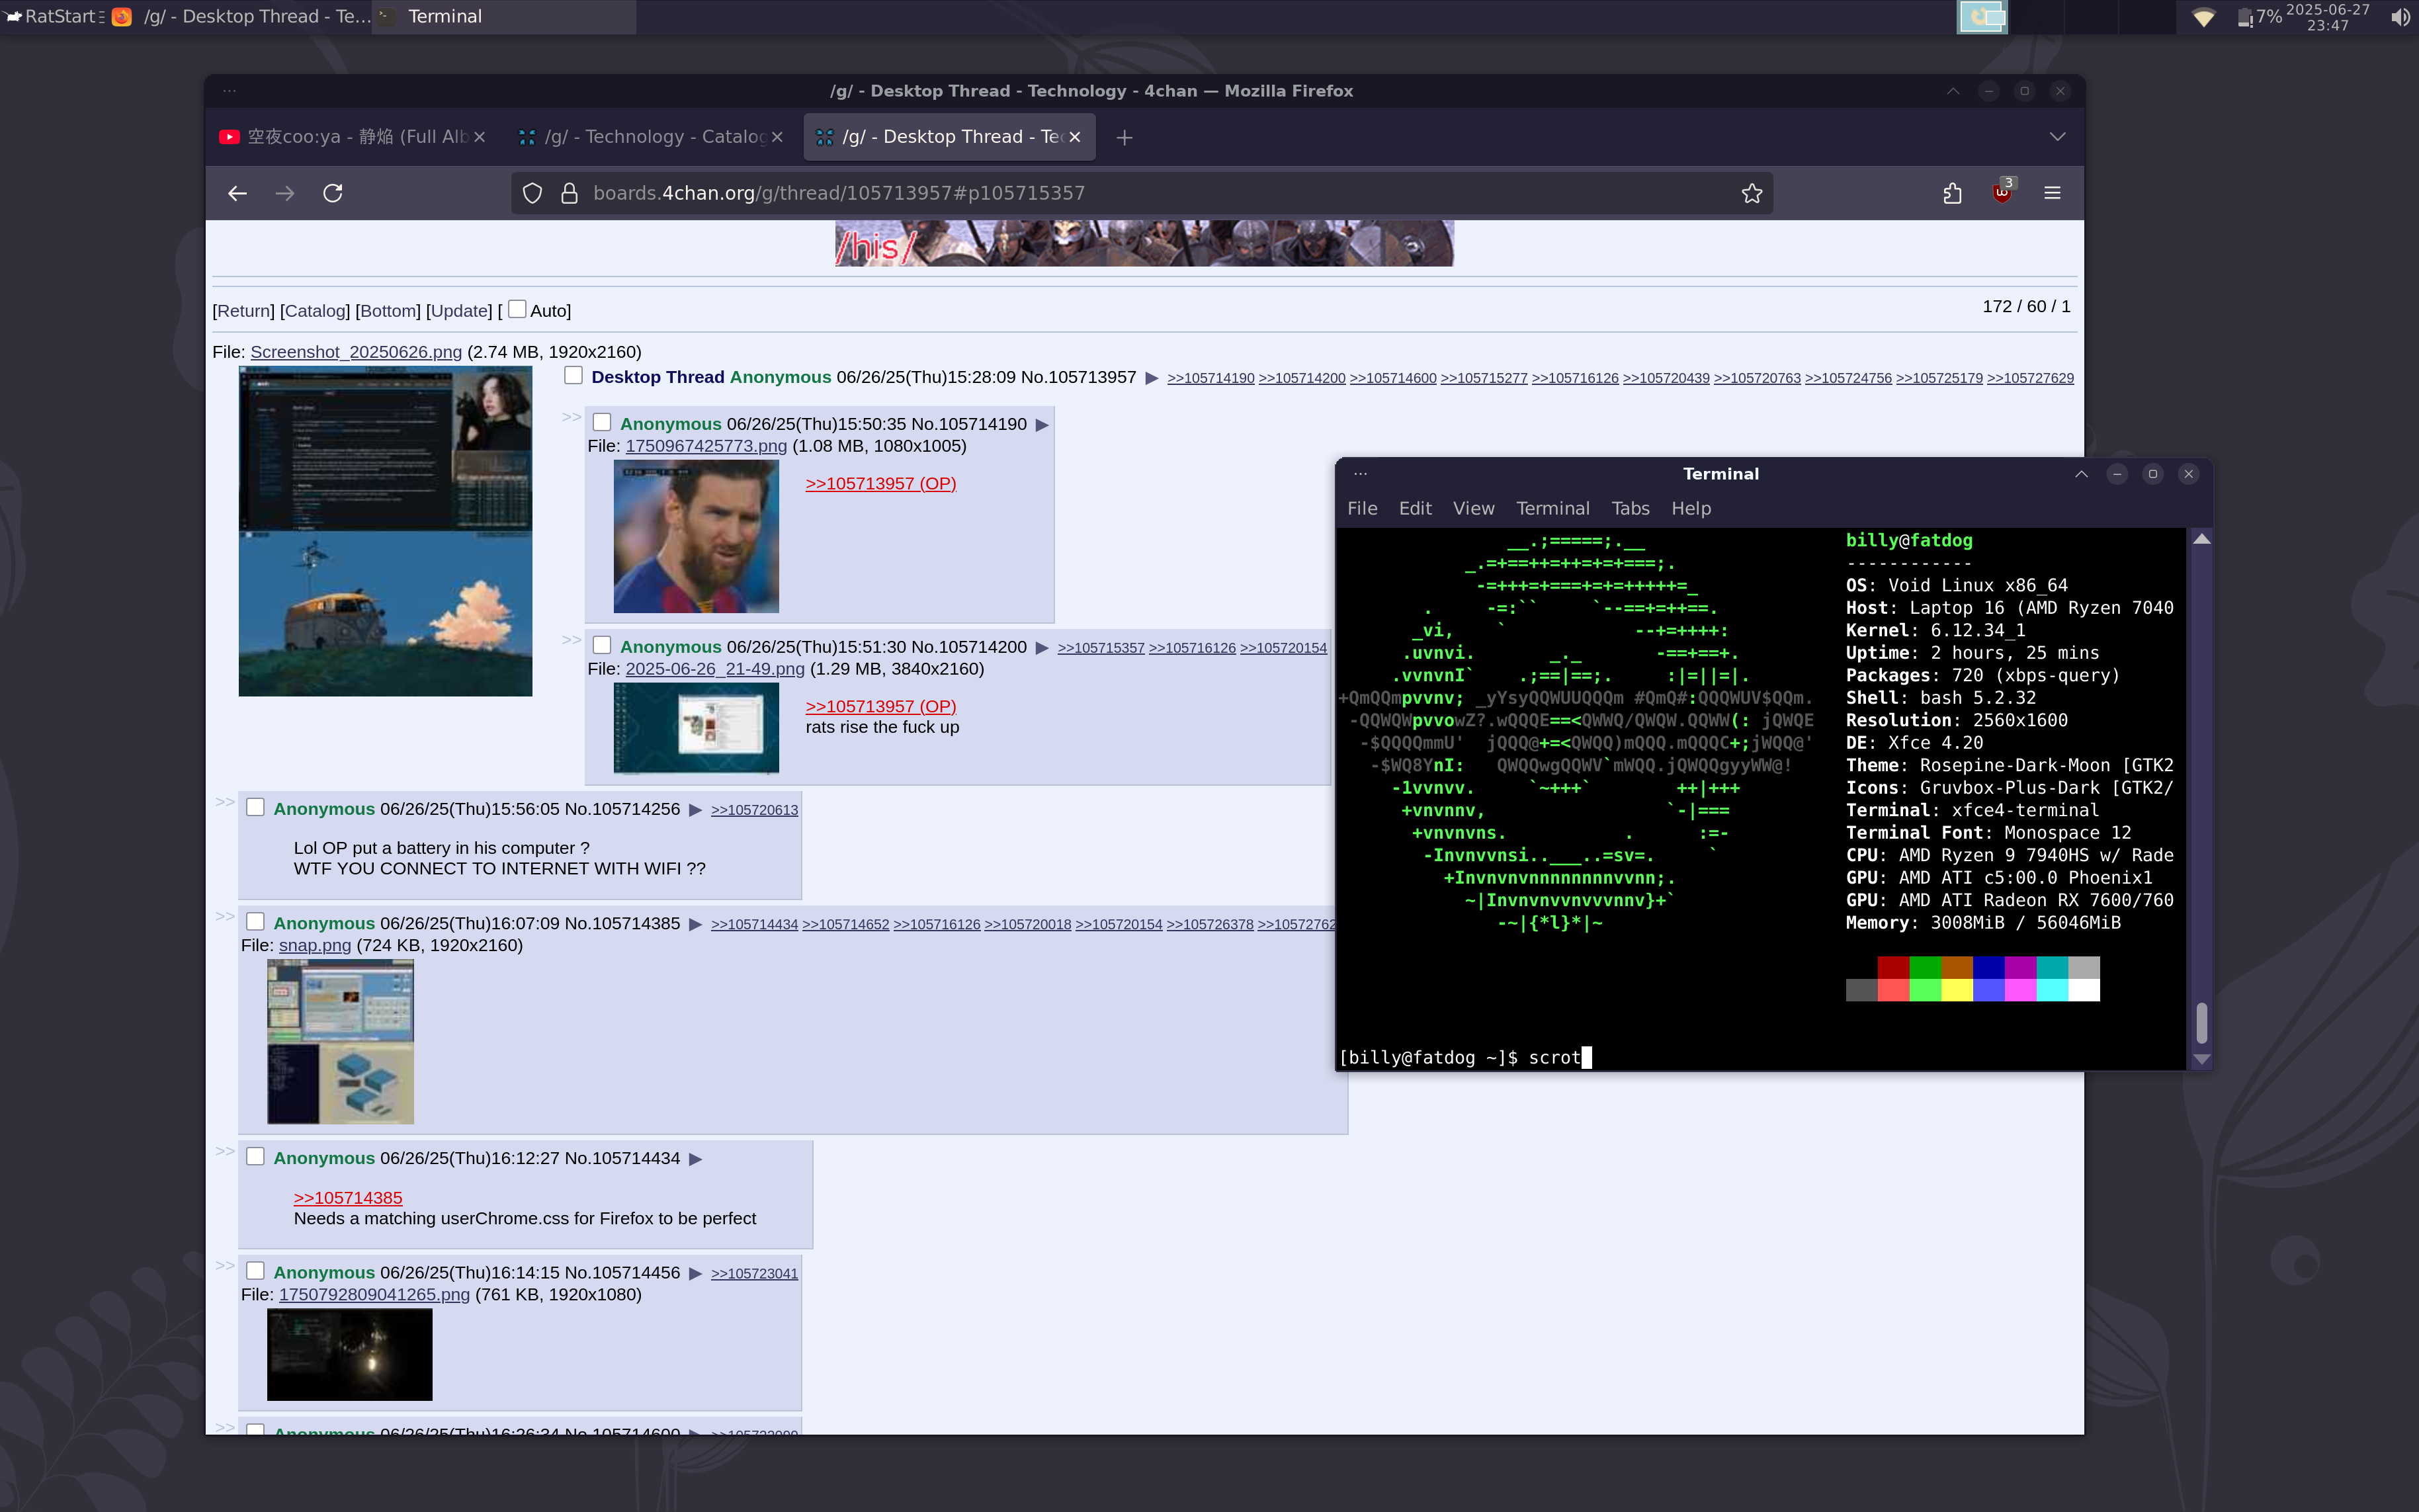Open Firefox window menu dots

click(x=229, y=91)
